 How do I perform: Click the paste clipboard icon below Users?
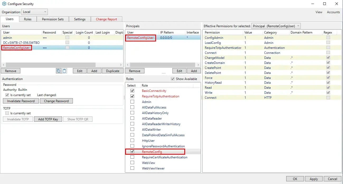pos(64,71)
